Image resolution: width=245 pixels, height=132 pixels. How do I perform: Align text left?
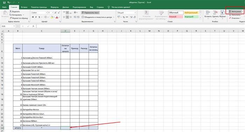tap(64, 17)
